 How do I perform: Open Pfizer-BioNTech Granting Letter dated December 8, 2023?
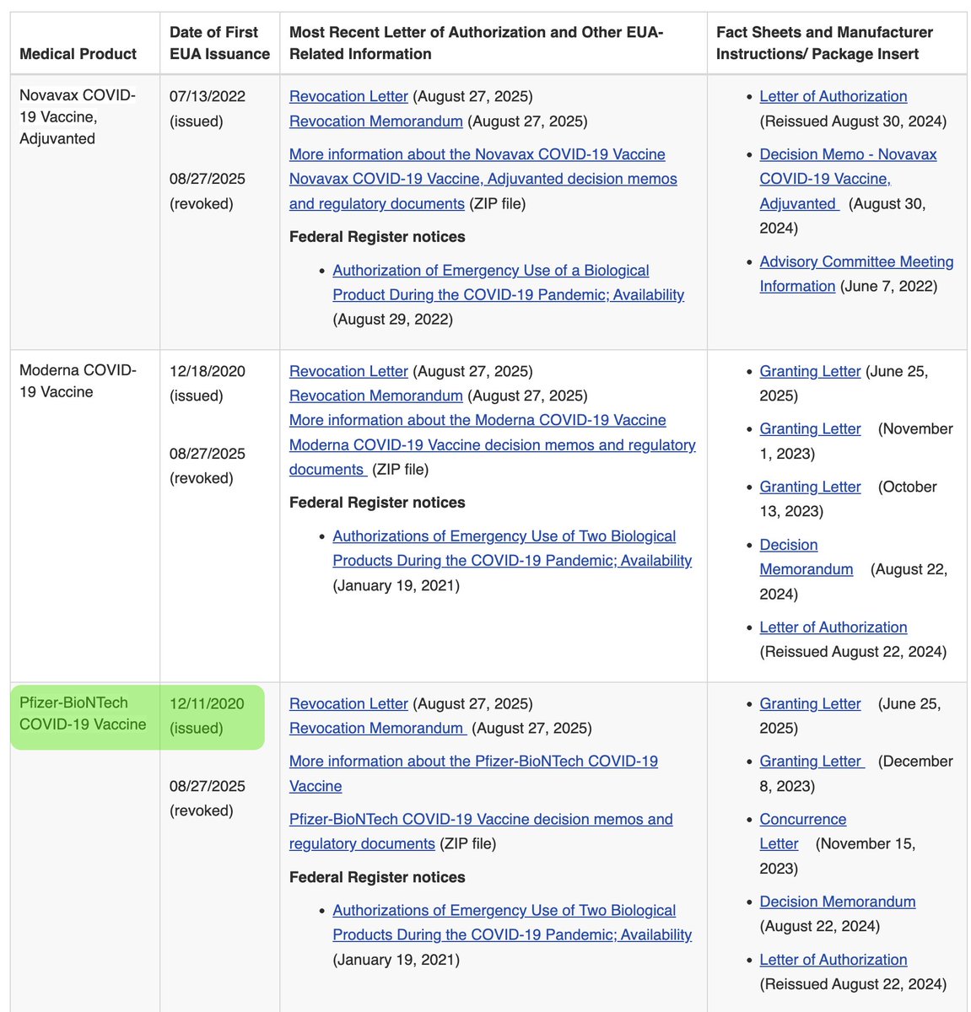coord(812,761)
